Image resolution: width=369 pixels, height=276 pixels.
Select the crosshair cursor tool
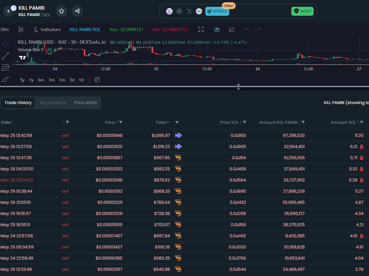tap(5, 44)
